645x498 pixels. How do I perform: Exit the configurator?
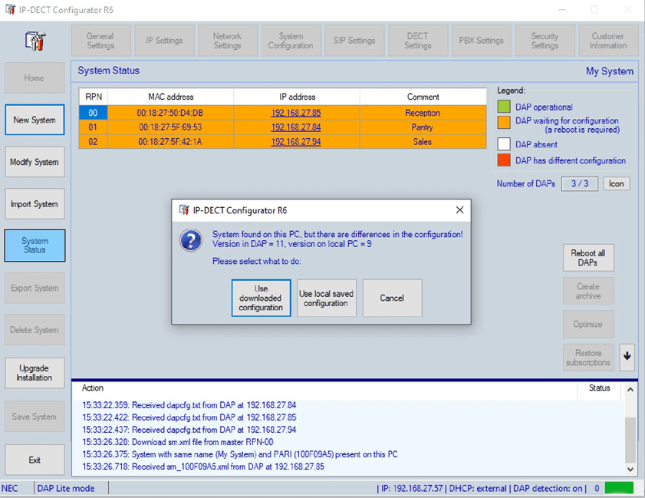coord(35,460)
